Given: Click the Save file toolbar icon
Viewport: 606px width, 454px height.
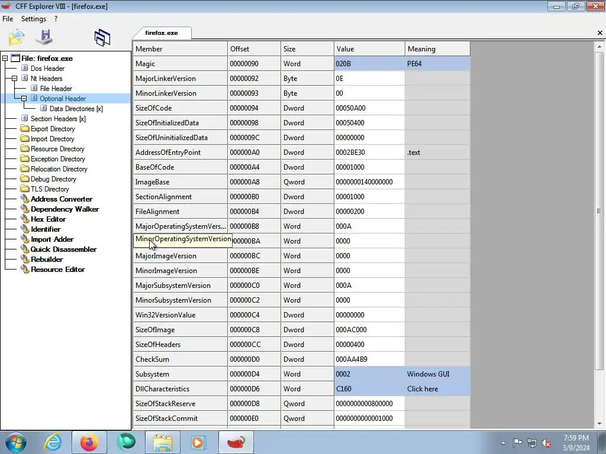Looking at the screenshot, I should pyautogui.click(x=44, y=37).
